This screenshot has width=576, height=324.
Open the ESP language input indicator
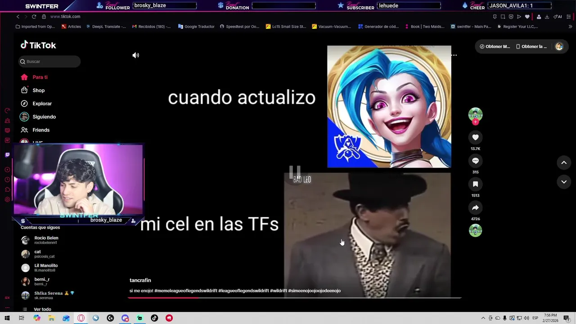point(535,318)
